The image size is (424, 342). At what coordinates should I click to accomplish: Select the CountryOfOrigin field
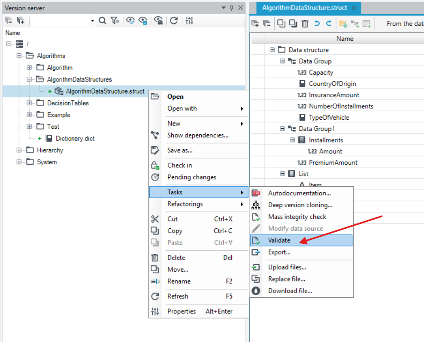332,84
